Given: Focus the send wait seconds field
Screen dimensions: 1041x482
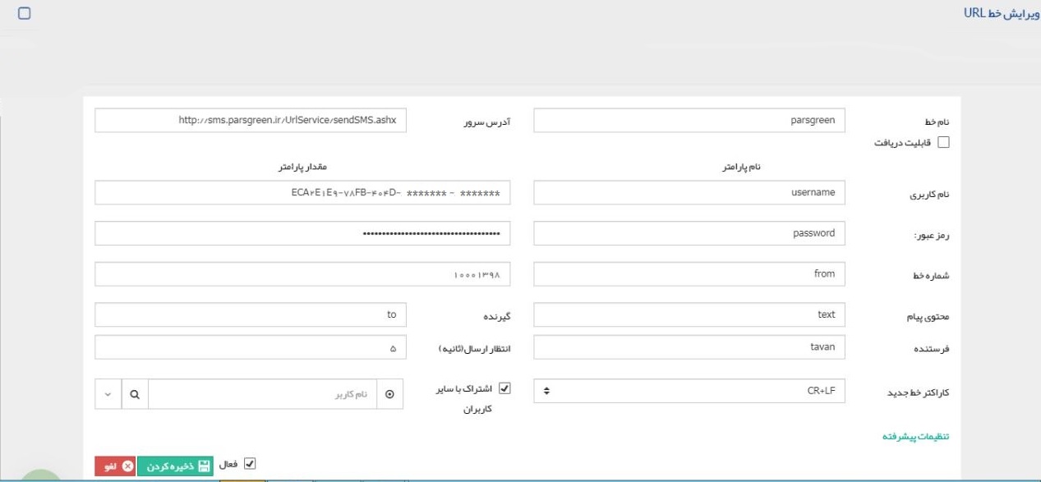Looking at the screenshot, I should [x=251, y=347].
